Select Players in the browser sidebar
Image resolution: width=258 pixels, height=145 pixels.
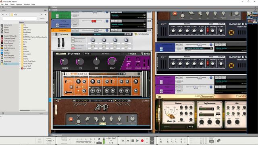point(6,32)
